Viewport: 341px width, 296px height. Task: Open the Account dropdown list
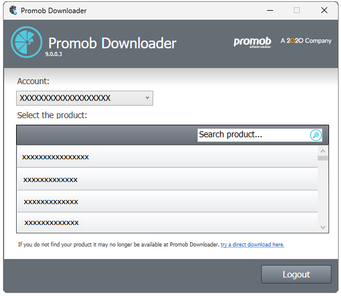(85, 98)
